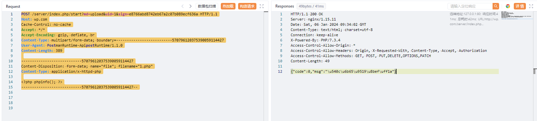Click the Access-Control-Allow-Methods line

tap(361, 56)
